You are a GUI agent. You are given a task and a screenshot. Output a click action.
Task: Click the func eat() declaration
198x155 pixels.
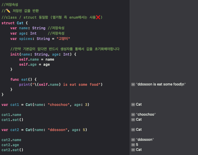pos(23,80)
